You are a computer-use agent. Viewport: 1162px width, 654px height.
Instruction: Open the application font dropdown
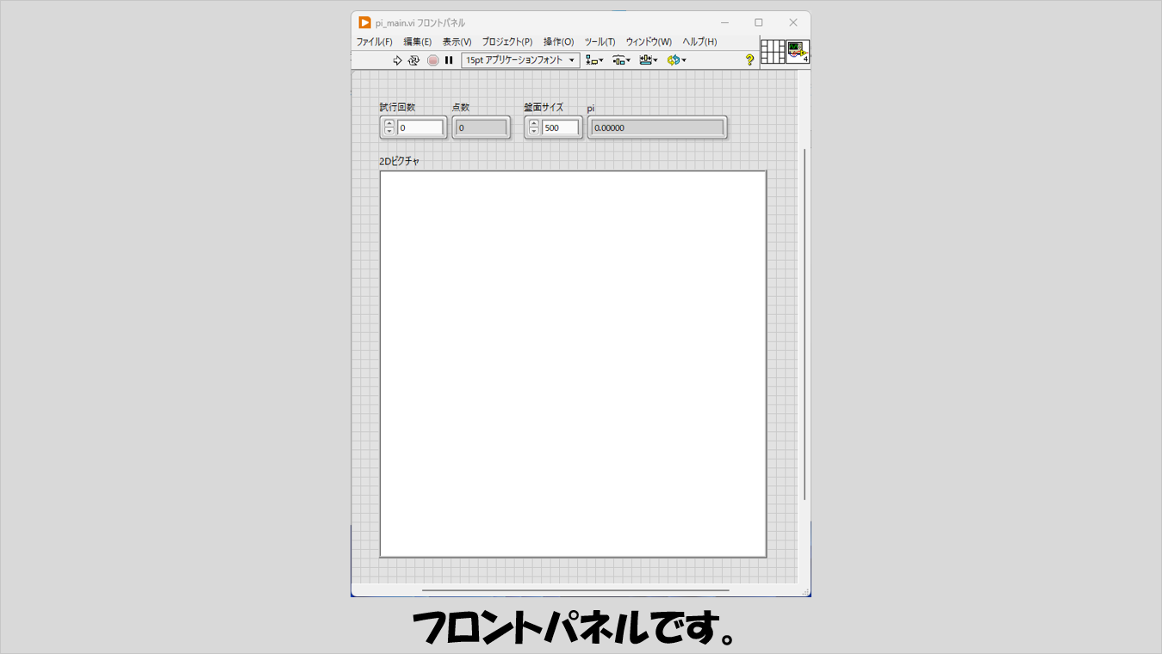pos(520,60)
